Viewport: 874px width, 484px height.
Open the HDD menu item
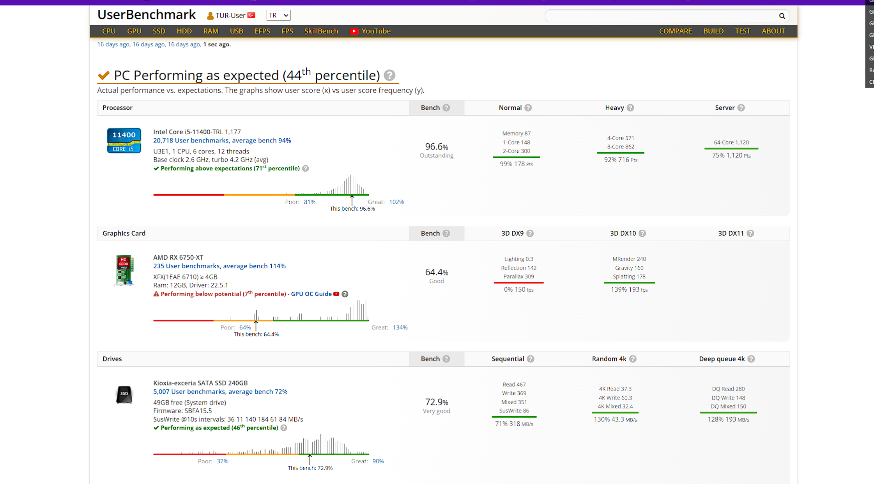pyautogui.click(x=184, y=31)
